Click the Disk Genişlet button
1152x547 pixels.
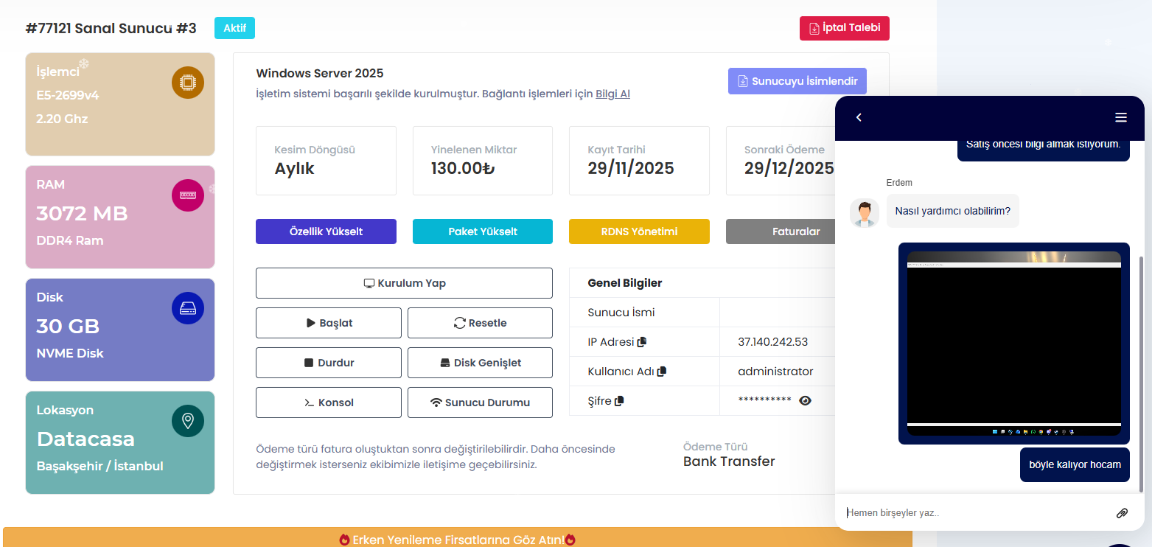[x=480, y=363]
